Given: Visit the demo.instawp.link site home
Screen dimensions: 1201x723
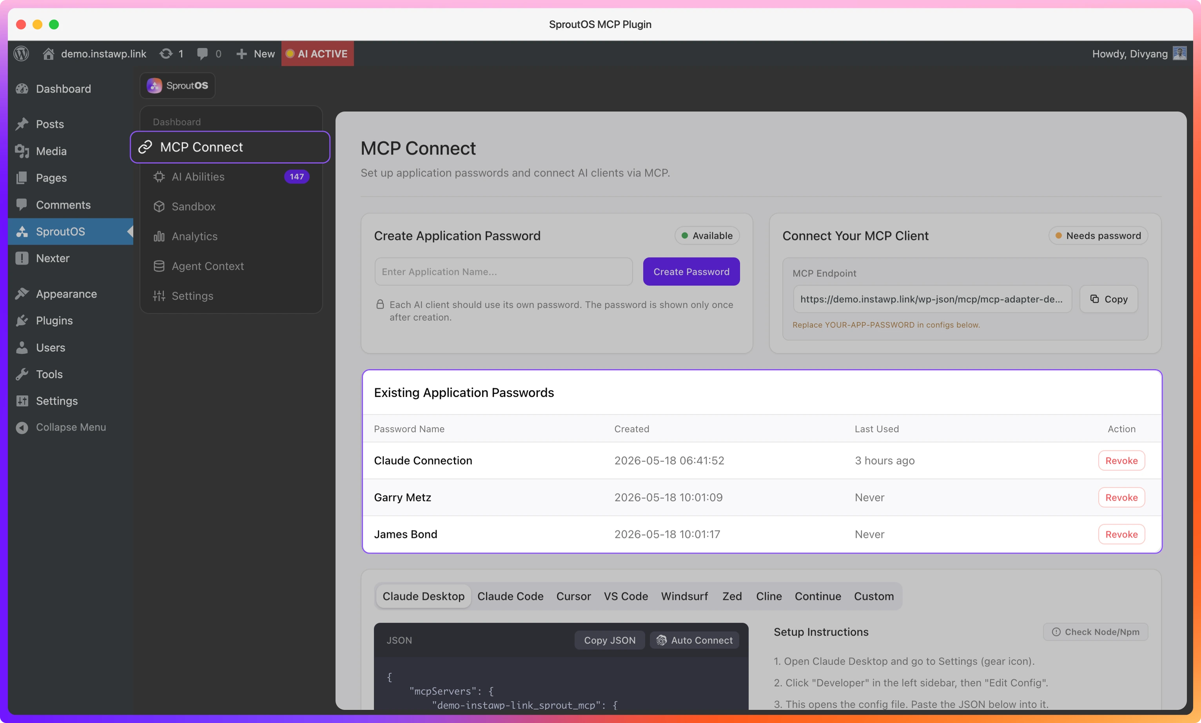Looking at the screenshot, I should pyautogui.click(x=94, y=54).
